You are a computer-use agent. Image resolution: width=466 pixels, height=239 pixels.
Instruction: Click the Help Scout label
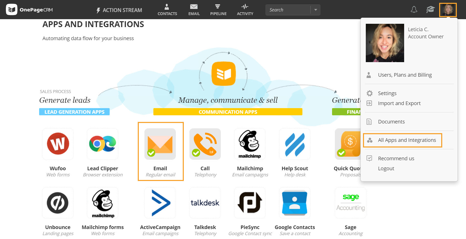point(295,168)
